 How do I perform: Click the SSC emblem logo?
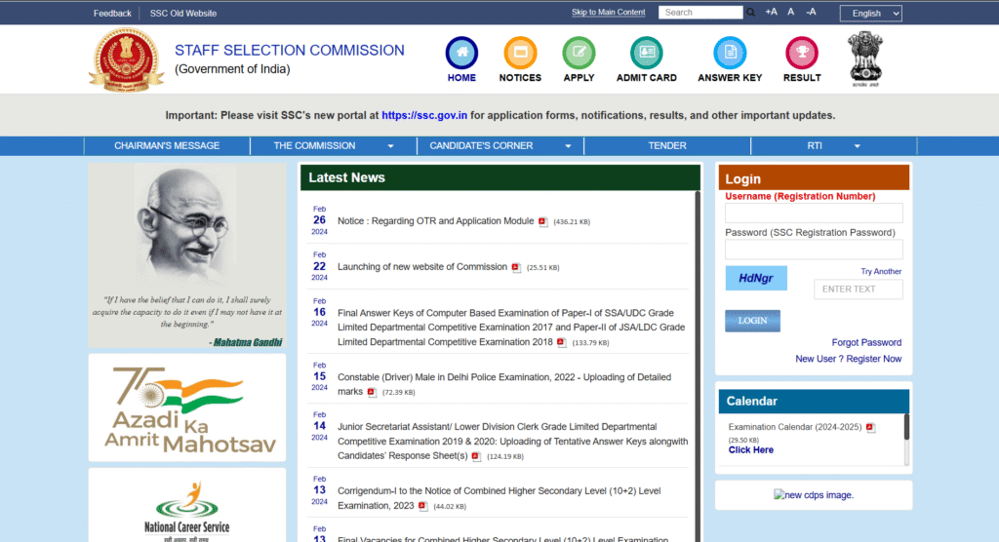[126, 59]
